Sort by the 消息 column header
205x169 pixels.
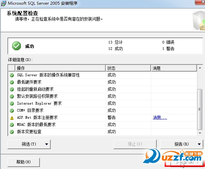click(x=174, y=68)
